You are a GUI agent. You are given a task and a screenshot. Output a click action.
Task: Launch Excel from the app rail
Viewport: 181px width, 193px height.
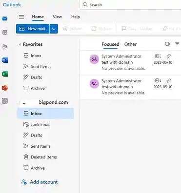(5, 74)
